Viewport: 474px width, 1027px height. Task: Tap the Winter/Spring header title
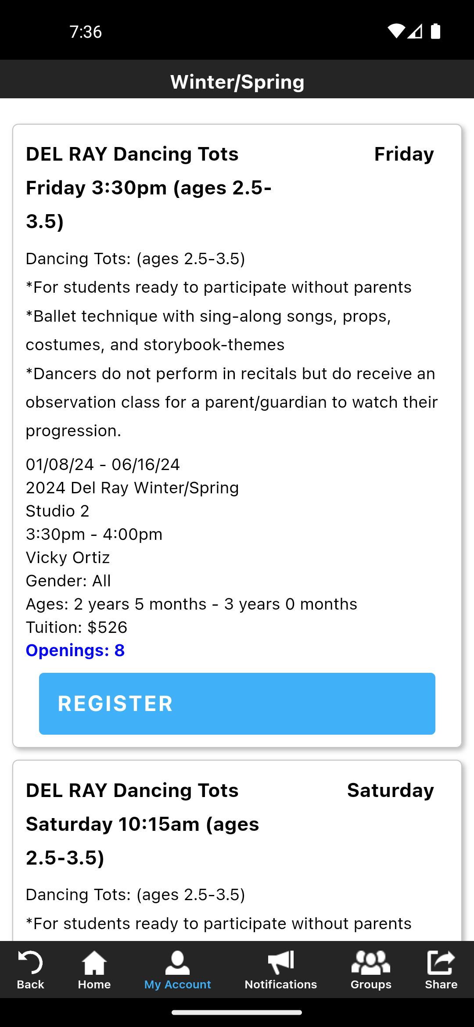click(237, 82)
